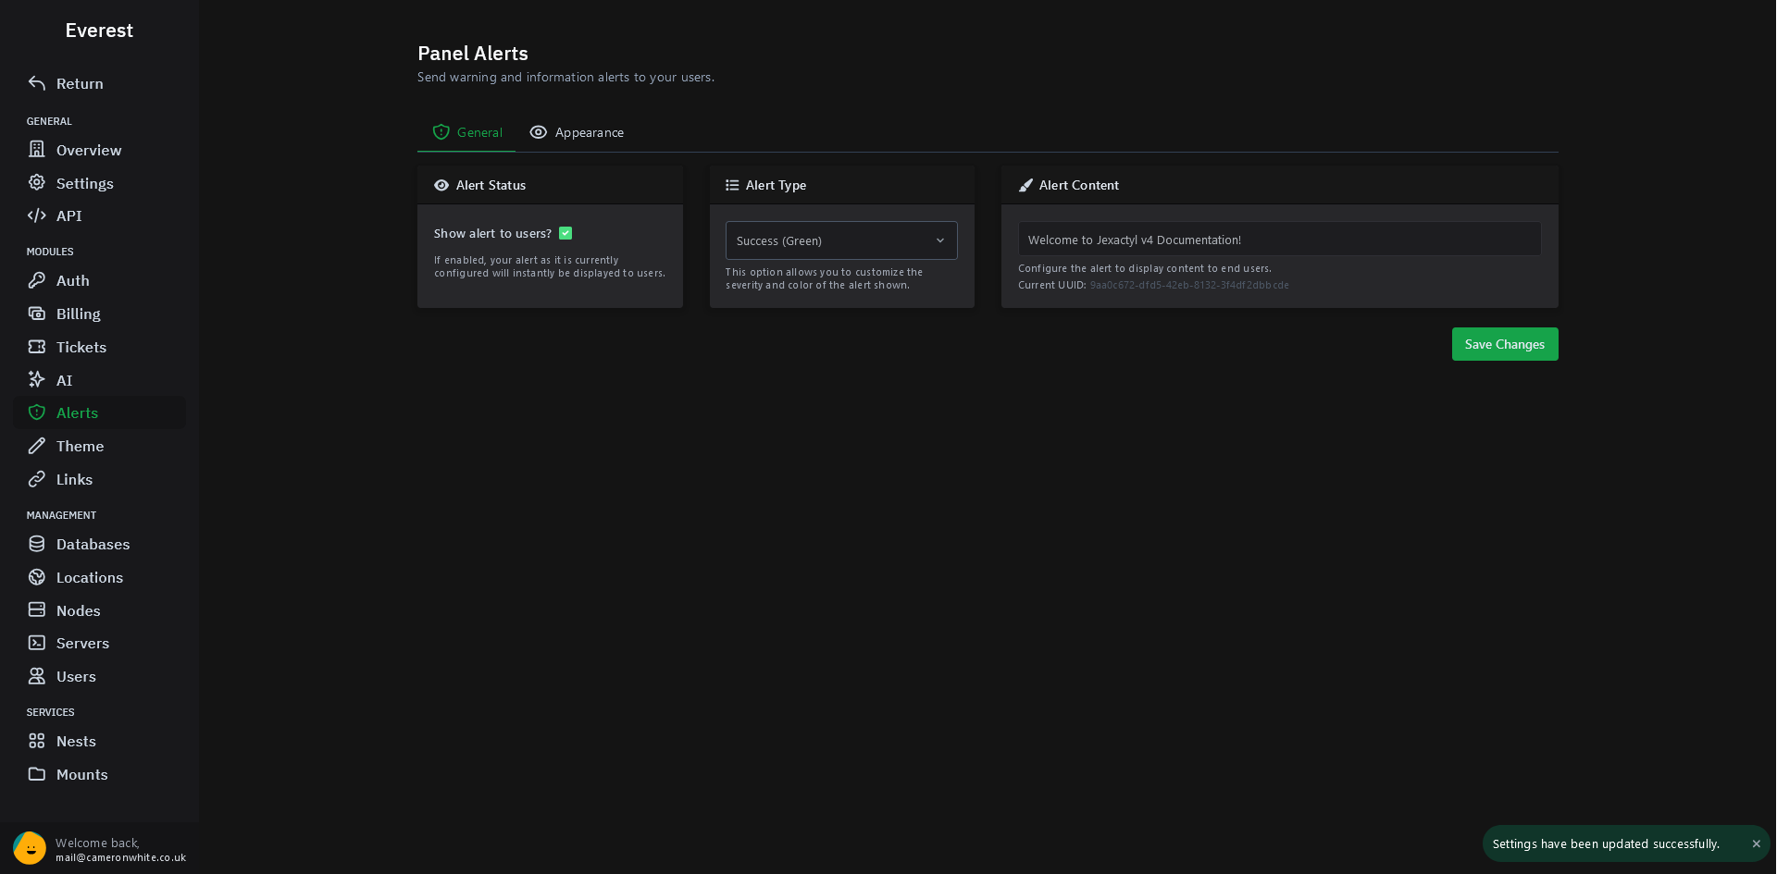
Task: Click the Nodes sidebar label
Action: coord(78,610)
